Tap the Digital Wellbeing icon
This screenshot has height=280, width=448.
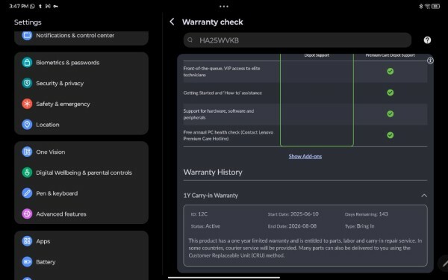pos(27,172)
